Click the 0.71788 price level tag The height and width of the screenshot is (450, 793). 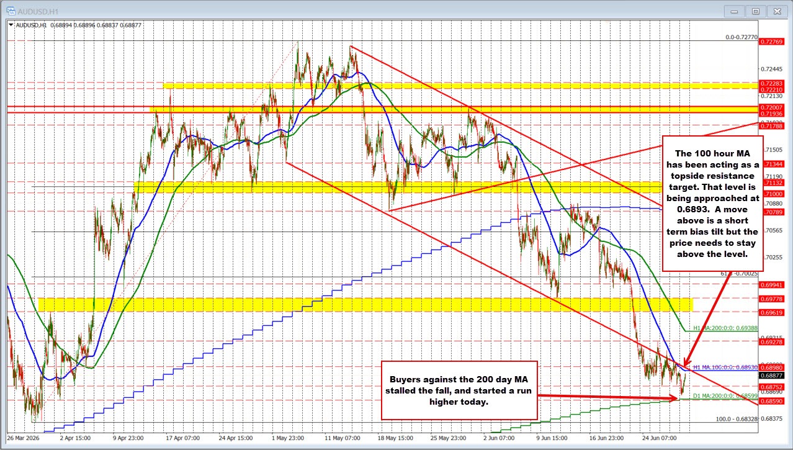[x=773, y=127]
